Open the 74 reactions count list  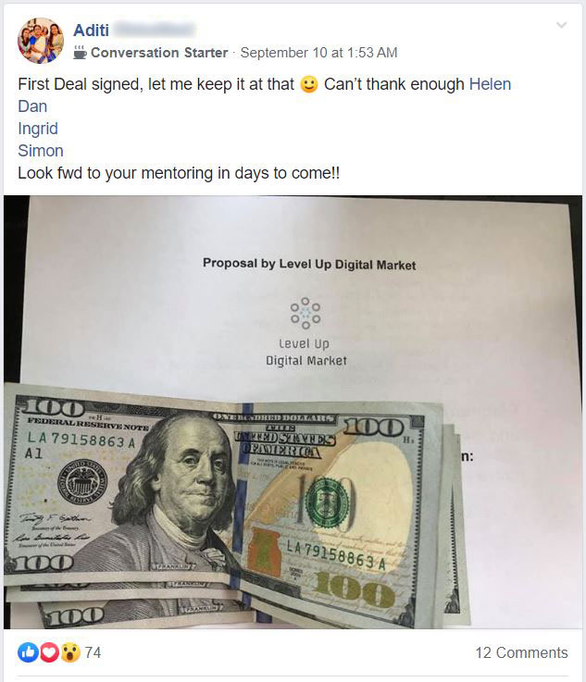click(93, 652)
